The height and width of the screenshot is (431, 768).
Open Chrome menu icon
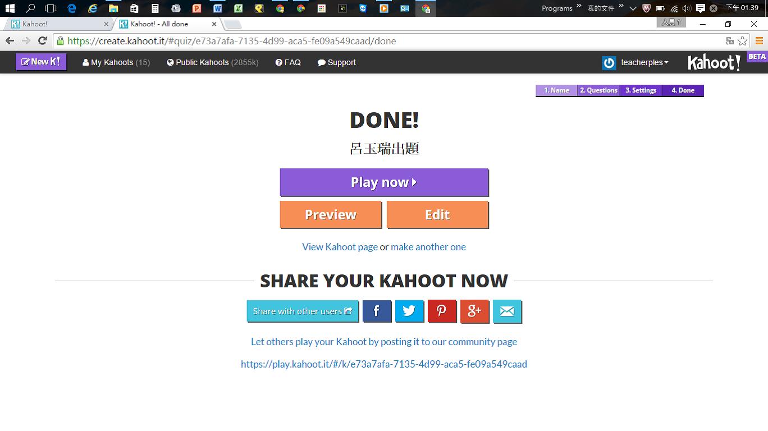click(758, 40)
